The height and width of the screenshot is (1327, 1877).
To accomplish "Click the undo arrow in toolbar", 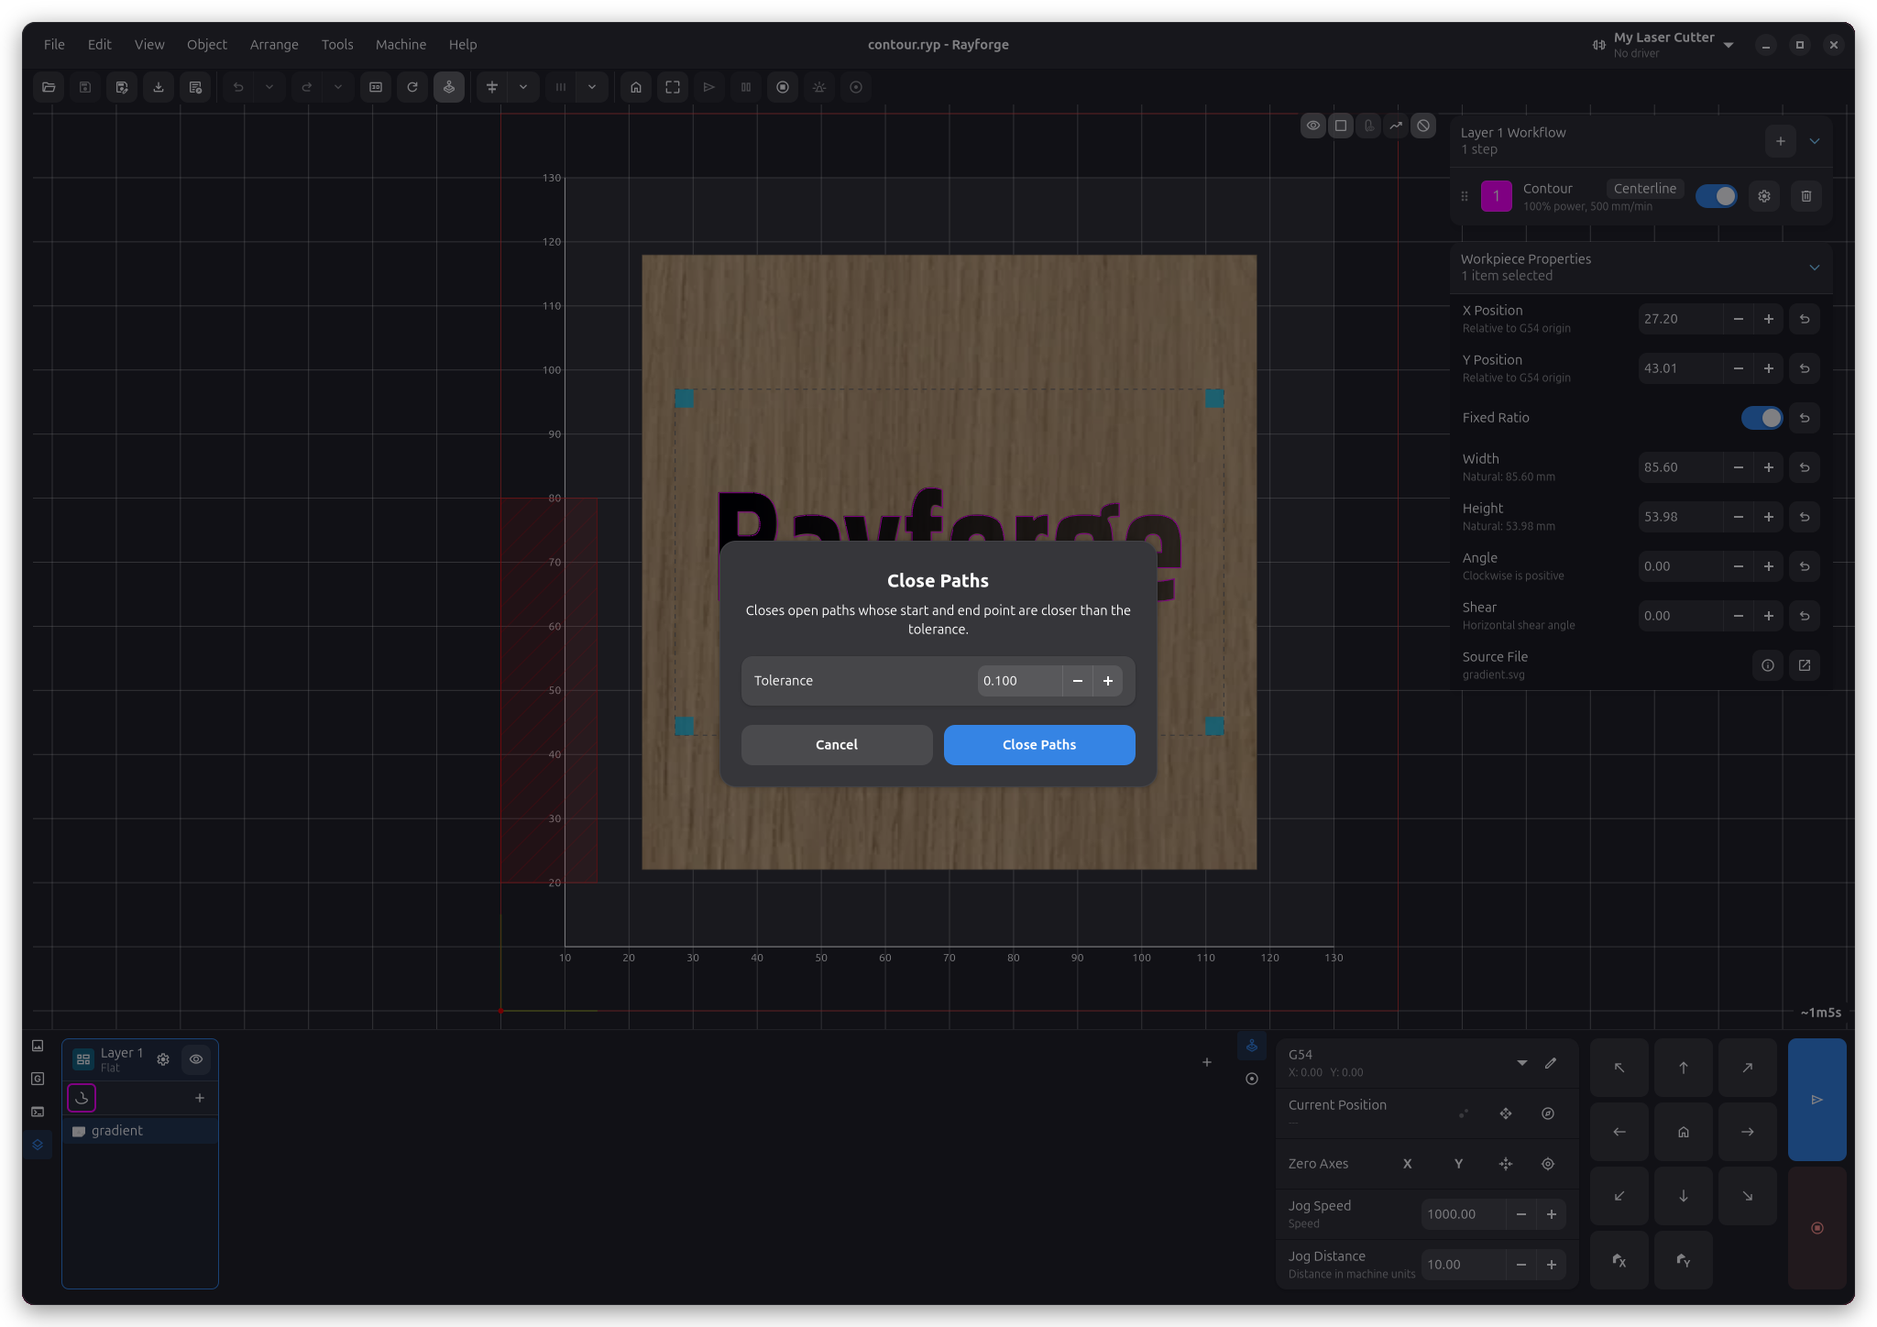I will coord(238,87).
